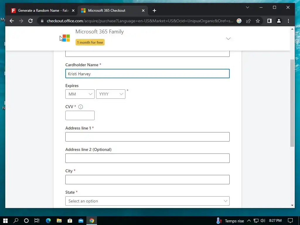Click Address line 2 optional field
The height and width of the screenshot is (225, 300).
(x=147, y=158)
